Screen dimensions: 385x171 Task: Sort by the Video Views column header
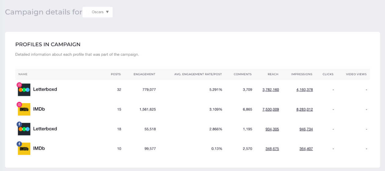pos(356,74)
